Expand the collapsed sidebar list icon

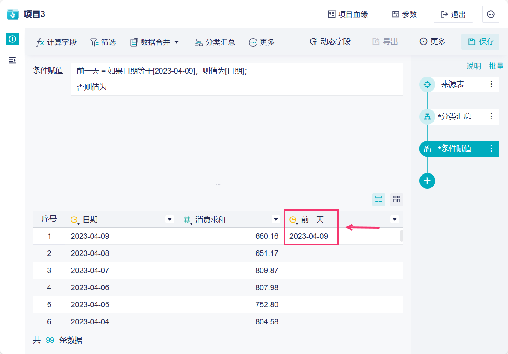tap(12, 60)
